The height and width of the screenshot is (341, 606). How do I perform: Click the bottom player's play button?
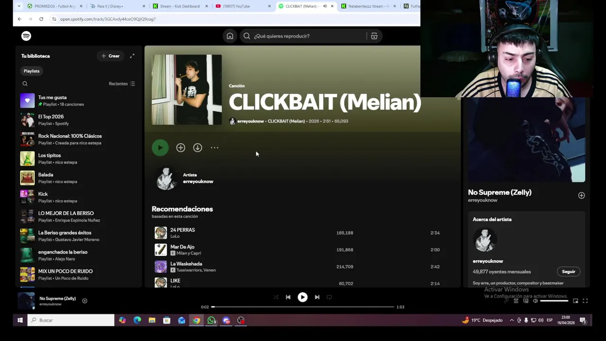coord(303,297)
